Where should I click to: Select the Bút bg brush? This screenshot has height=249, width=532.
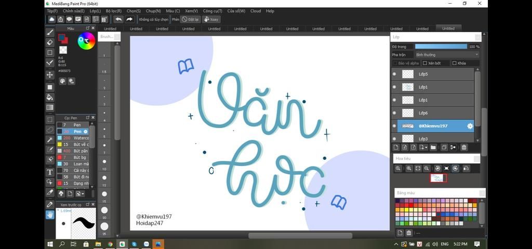(73, 158)
